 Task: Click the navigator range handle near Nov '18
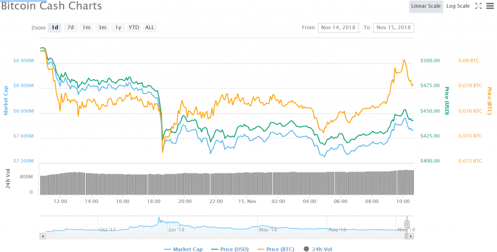tap(407, 224)
